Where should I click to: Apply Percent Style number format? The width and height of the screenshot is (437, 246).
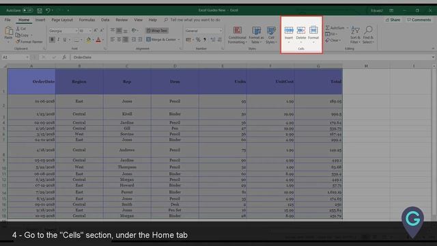tap(198, 40)
